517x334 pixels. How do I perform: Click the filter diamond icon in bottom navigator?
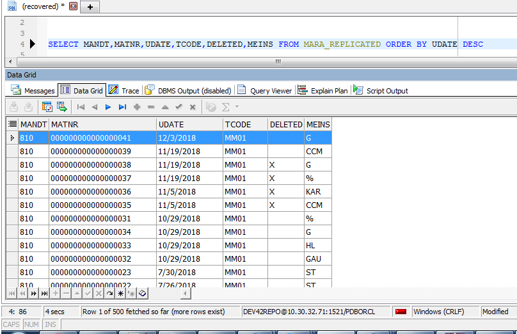tap(143, 294)
